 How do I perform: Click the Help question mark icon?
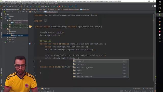click(x=76, y=6)
